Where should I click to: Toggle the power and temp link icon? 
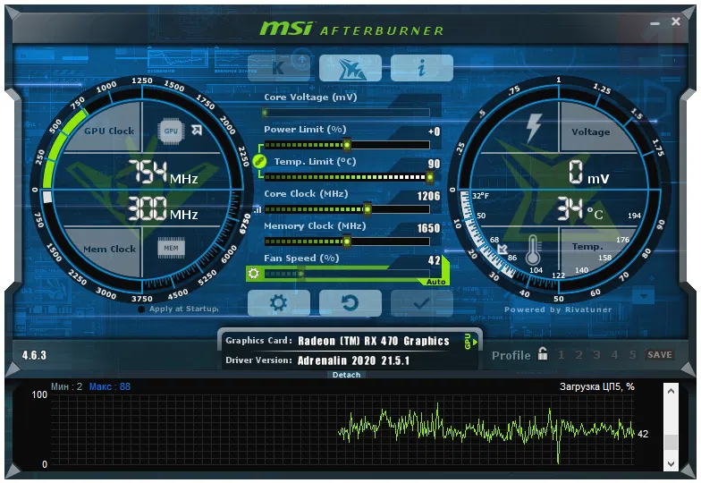(x=259, y=161)
